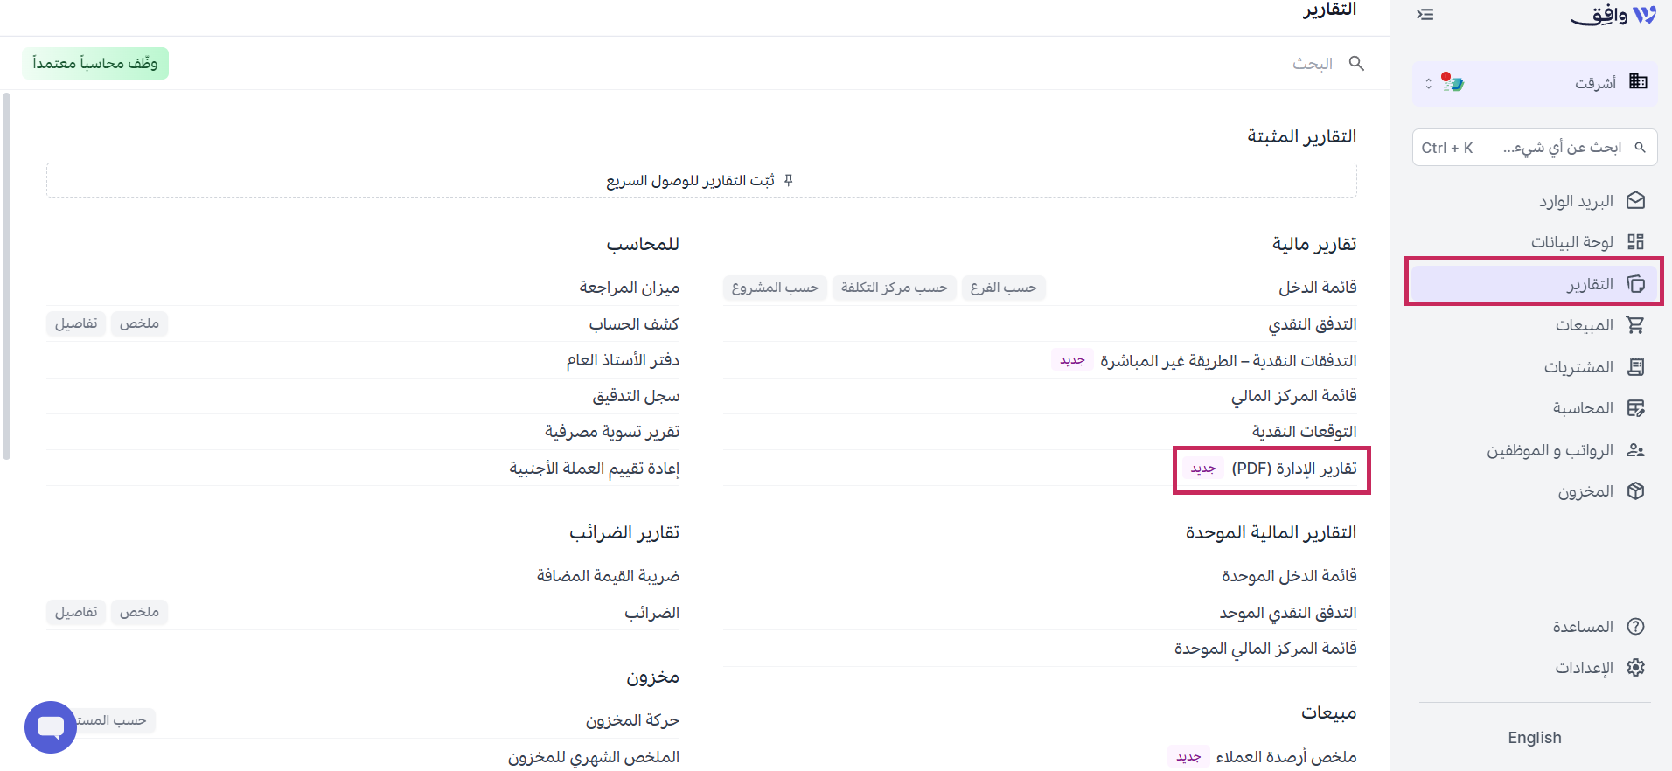Open the Inventory (المخزون) box icon
Viewport: 1672px width, 771px height.
pos(1635,491)
